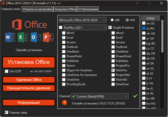Click the PowerPoint logo icon
Image resolution: width=168 pixels, height=117 pixels.
tap(48, 37)
